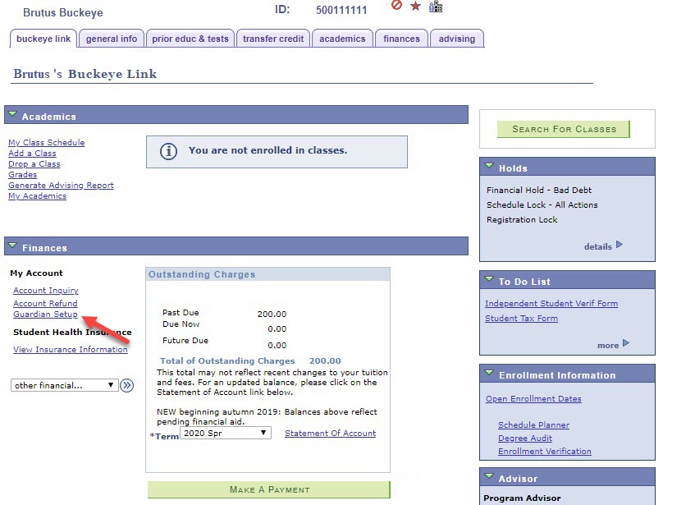695x505 pixels.
Task: Click the Brutus Buckeye student name
Action: pos(63,12)
